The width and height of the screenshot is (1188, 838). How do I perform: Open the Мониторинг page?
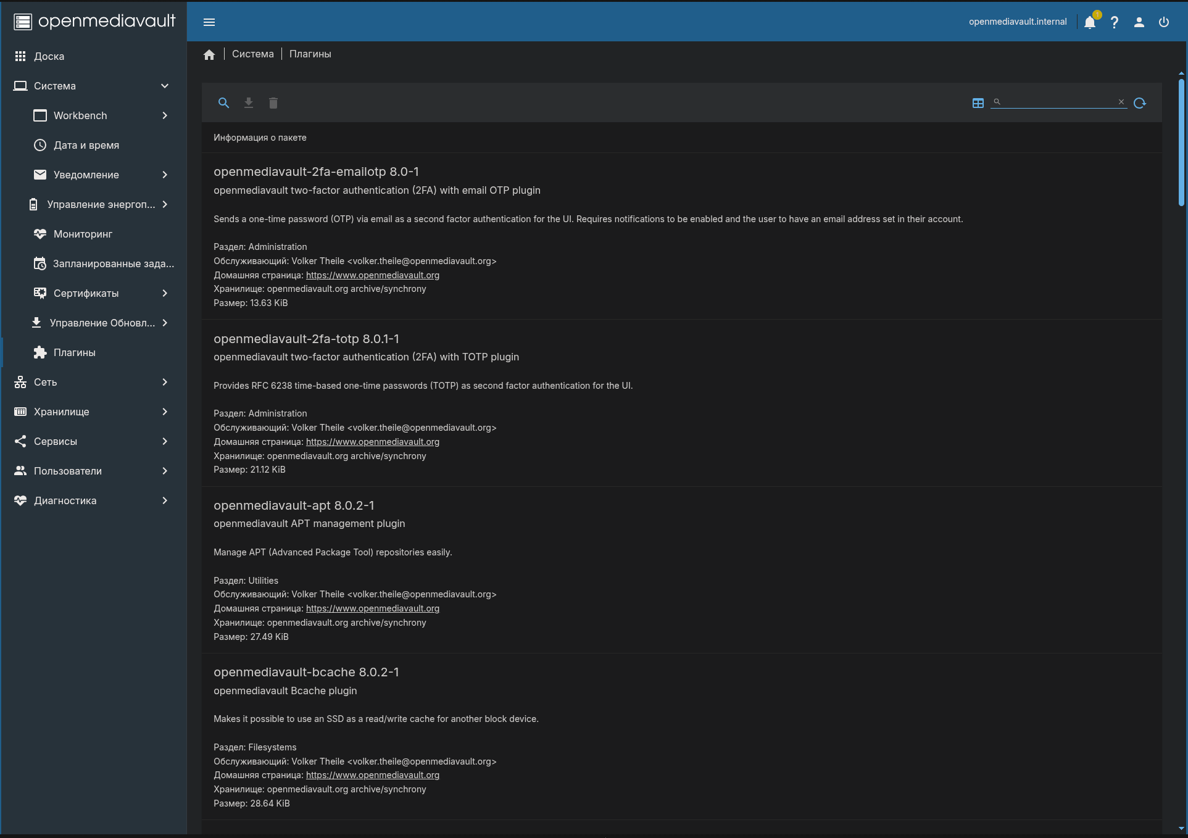[x=93, y=234]
